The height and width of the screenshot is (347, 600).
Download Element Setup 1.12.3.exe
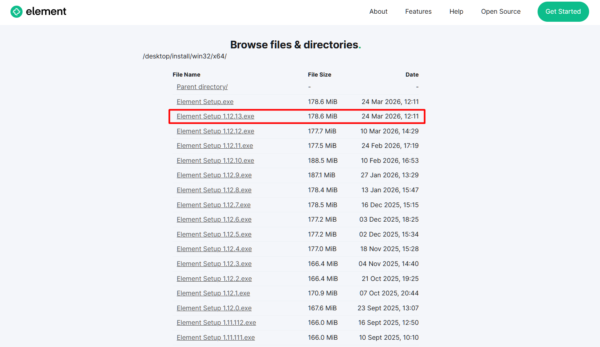click(214, 264)
